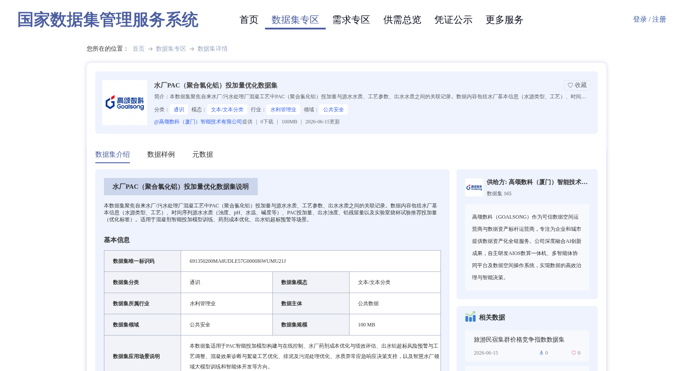
Task: Click heart icon on 旅游民宿 related card
Action: (574, 353)
